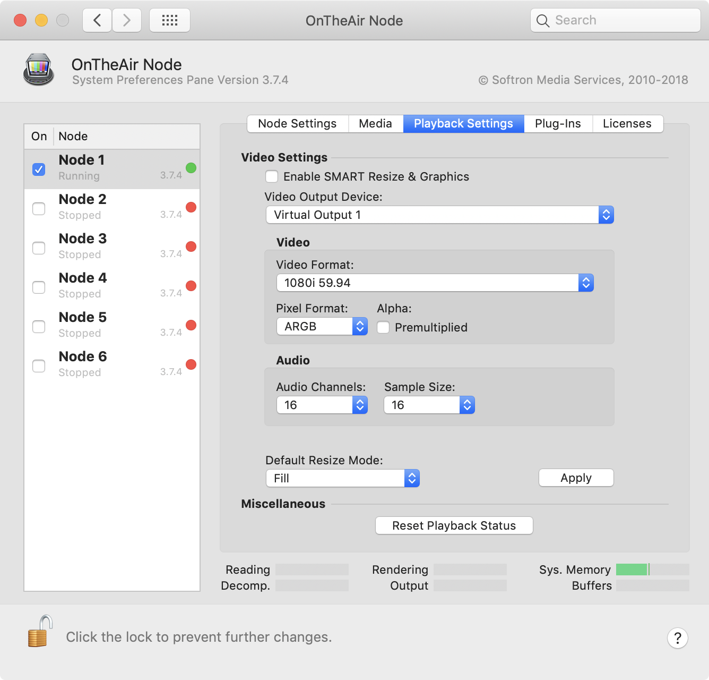Click the Buffers progress bar
709x680 pixels.
coord(653,585)
